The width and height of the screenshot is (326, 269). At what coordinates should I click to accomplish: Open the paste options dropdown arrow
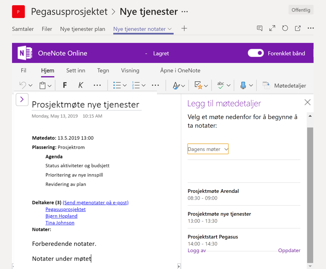pyautogui.click(x=50, y=85)
